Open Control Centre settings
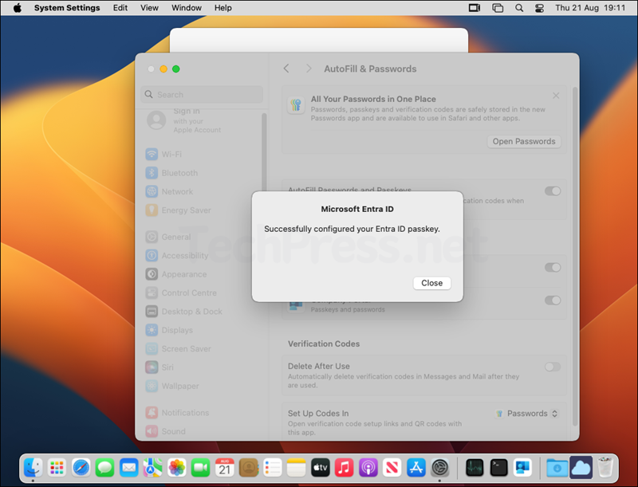Viewport: 638px width, 487px height. (x=181, y=293)
